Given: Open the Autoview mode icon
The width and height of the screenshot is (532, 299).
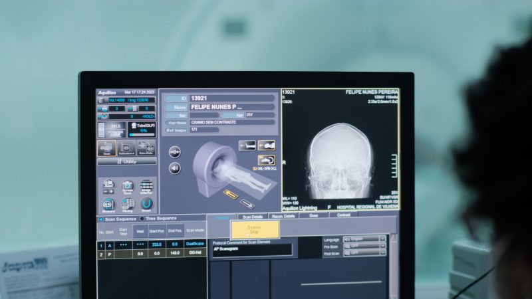Looking at the screenshot, I should pos(126,148).
